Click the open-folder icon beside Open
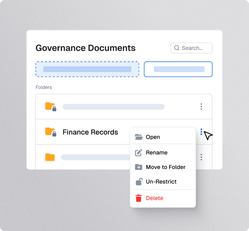Viewport: 249px width, 231px height. 139,137
